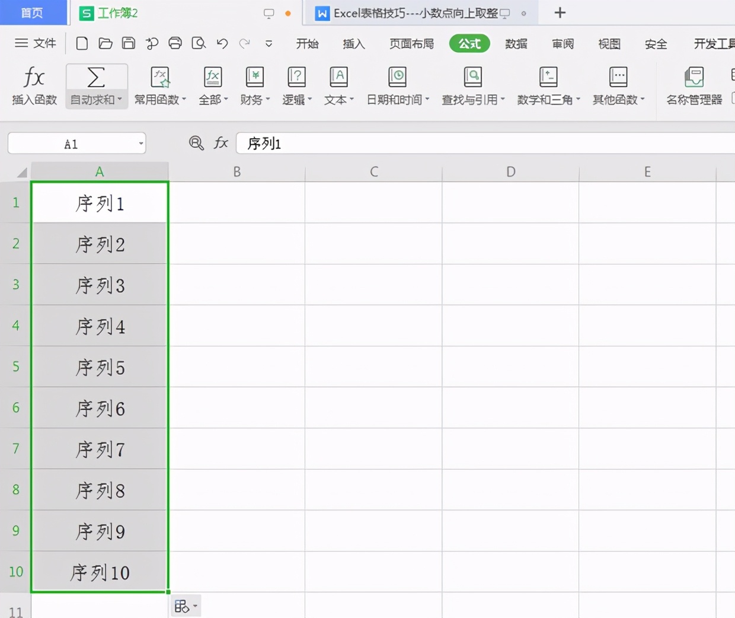735x618 pixels.
Task: Click the Print Preview icon
Action: (x=199, y=43)
